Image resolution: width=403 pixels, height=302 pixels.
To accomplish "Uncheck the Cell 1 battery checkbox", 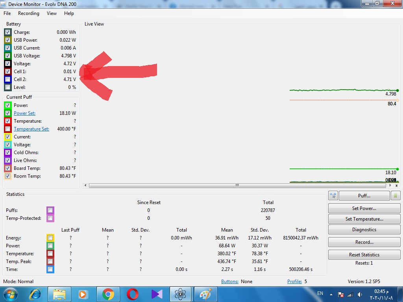I will coord(8,72).
